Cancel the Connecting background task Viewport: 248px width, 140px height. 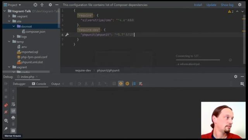(230, 60)
